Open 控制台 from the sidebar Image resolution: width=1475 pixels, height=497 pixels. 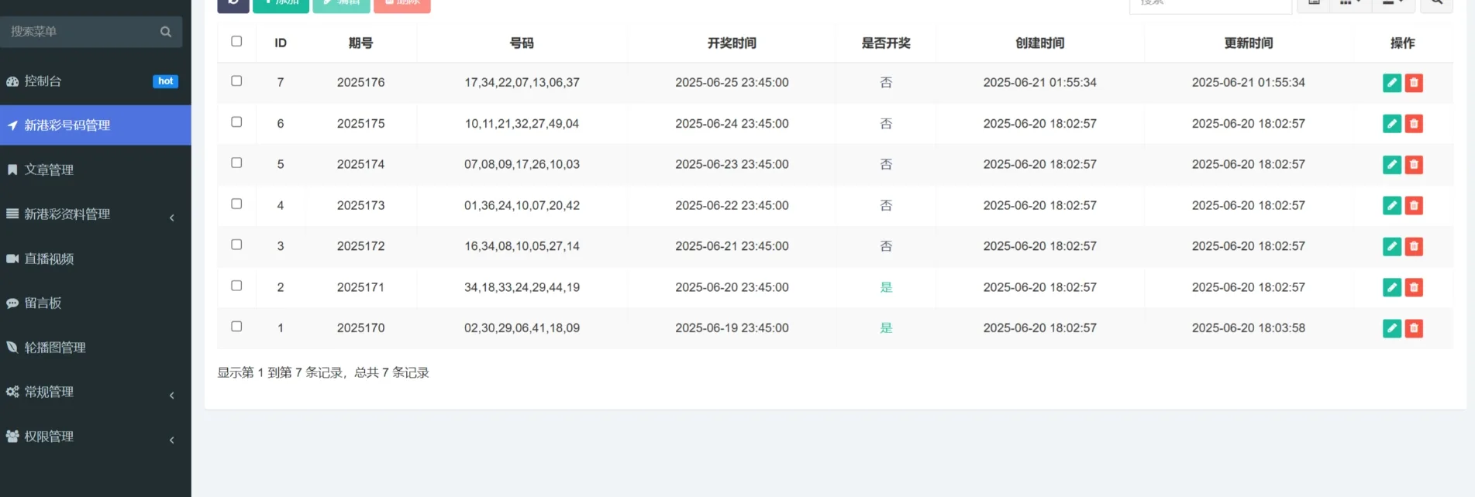tap(43, 81)
